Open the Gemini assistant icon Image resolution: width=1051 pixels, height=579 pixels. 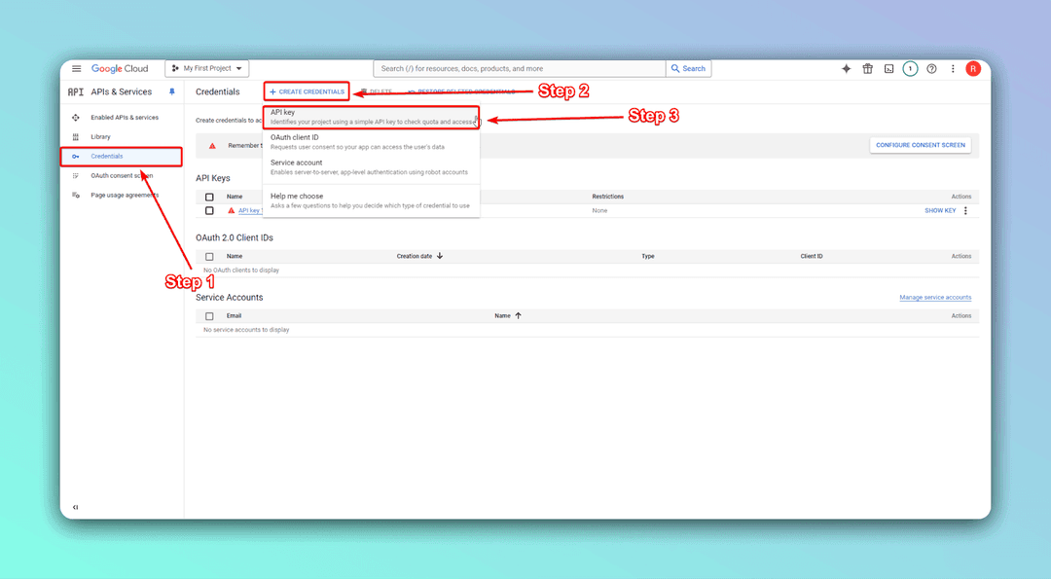tap(846, 68)
